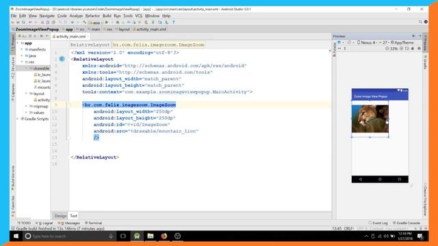Toggle preview orientation icon
The width and height of the screenshot is (438, 246).
point(349,42)
